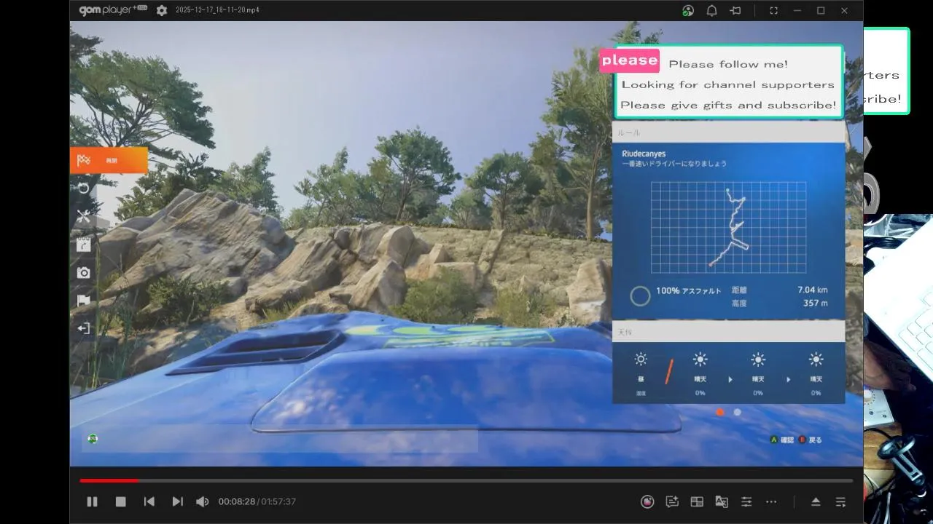Click the first sun weather icon
This screenshot has height=524, width=933.
[641, 359]
